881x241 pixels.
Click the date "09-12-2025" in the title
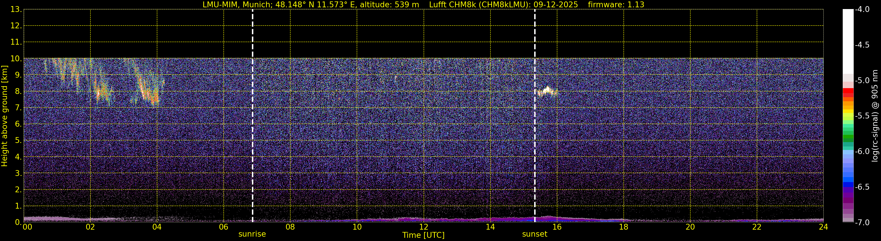[x=556, y=5]
